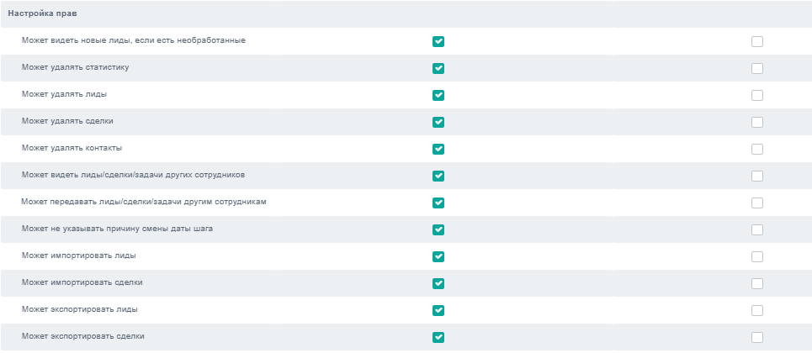Uncheck green box for 'Может удалять статистику'
The image size is (812, 353).
click(x=438, y=68)
